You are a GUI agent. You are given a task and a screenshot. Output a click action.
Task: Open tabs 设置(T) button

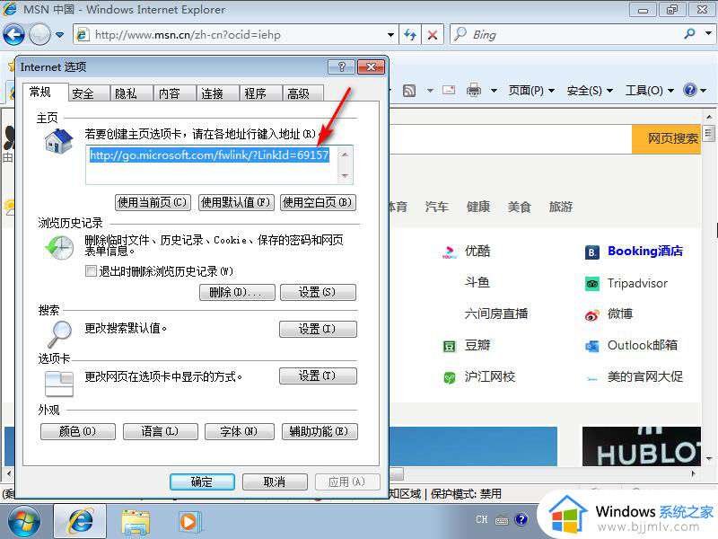pyautogui.click(x=318, y=376)
